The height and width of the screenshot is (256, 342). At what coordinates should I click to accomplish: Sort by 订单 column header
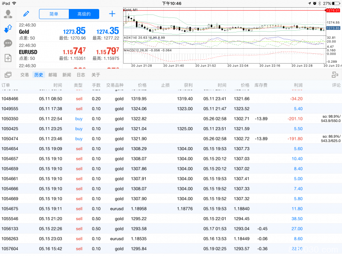(6, 85)
